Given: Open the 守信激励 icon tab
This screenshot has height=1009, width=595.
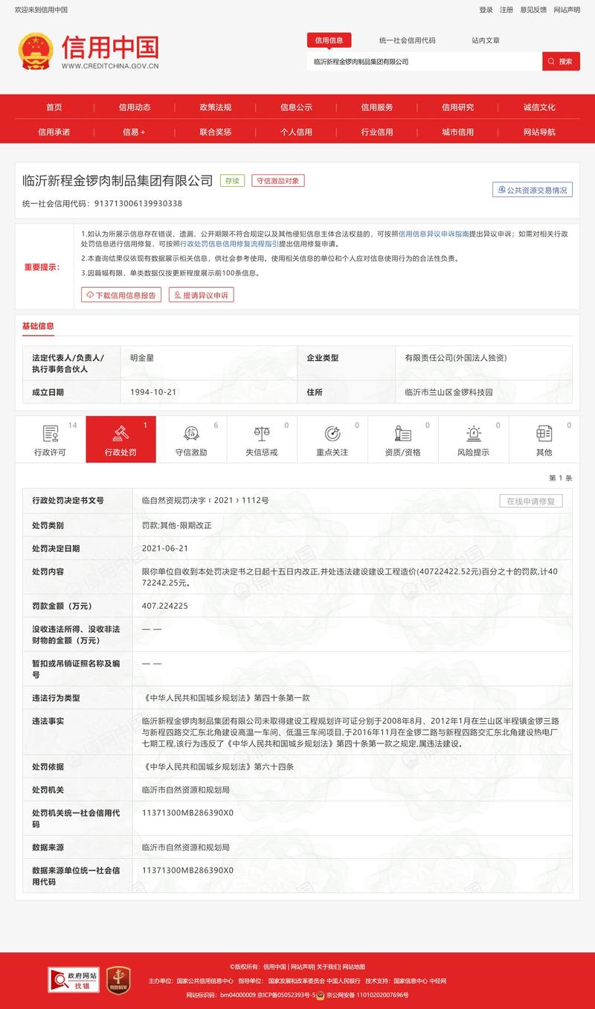Looking at the screenshot, I should point(191,433).
